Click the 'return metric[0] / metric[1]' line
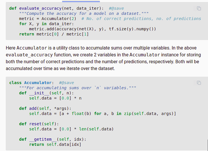The image size is (208, 151). 54,34
